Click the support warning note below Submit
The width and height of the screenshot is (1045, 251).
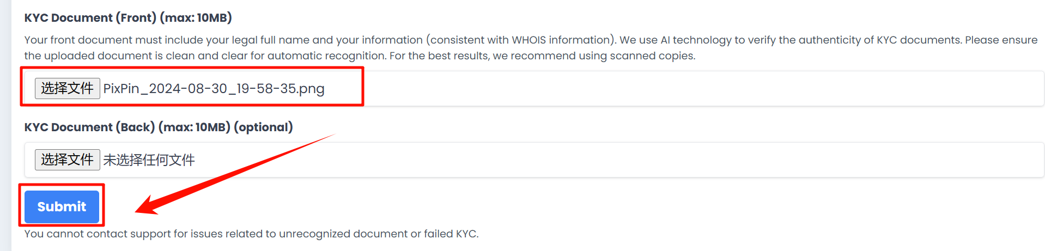[x=251, y=234]
